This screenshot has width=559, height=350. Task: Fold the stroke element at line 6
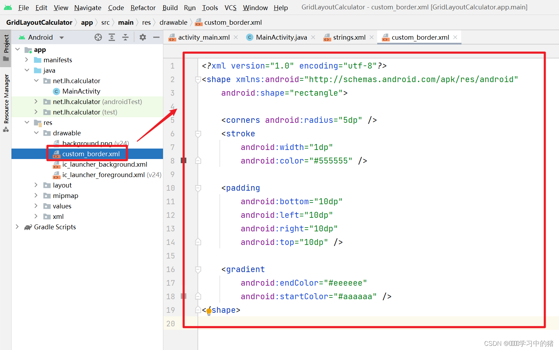tap(198, 134)
